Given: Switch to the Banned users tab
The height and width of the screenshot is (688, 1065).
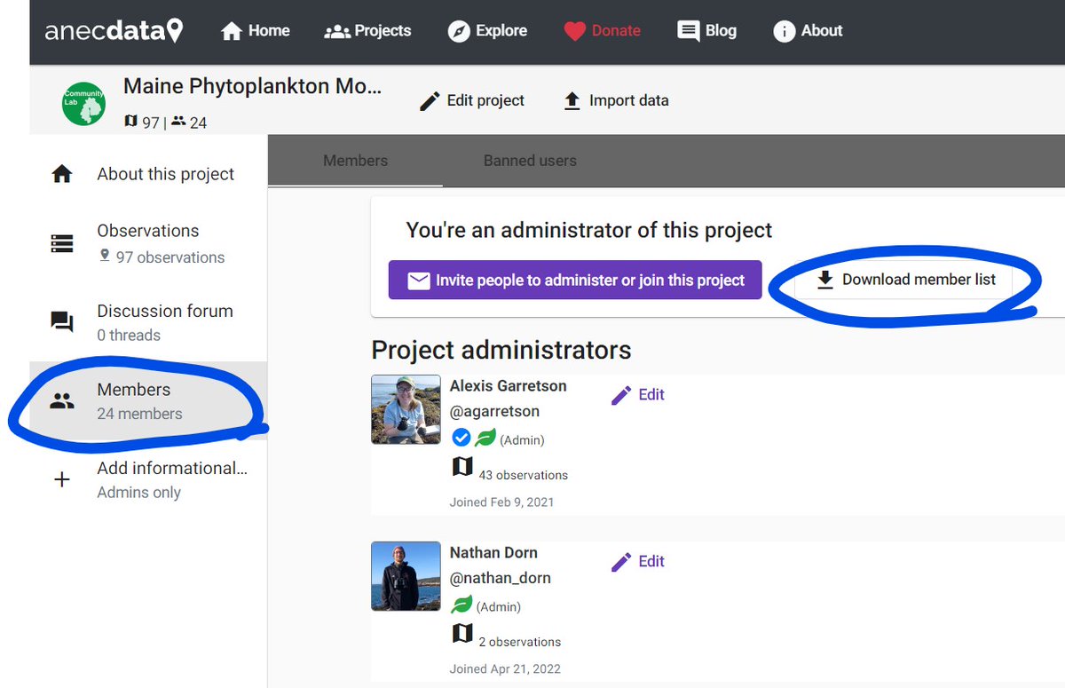Looking at the screenshot, I should click(x=530, y=161).
